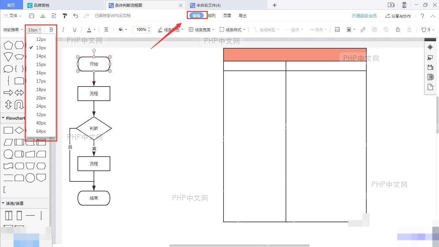The width and height of the screenshot is (439, 247).
Task: Select the format painter tool
Action: (65, 16)
